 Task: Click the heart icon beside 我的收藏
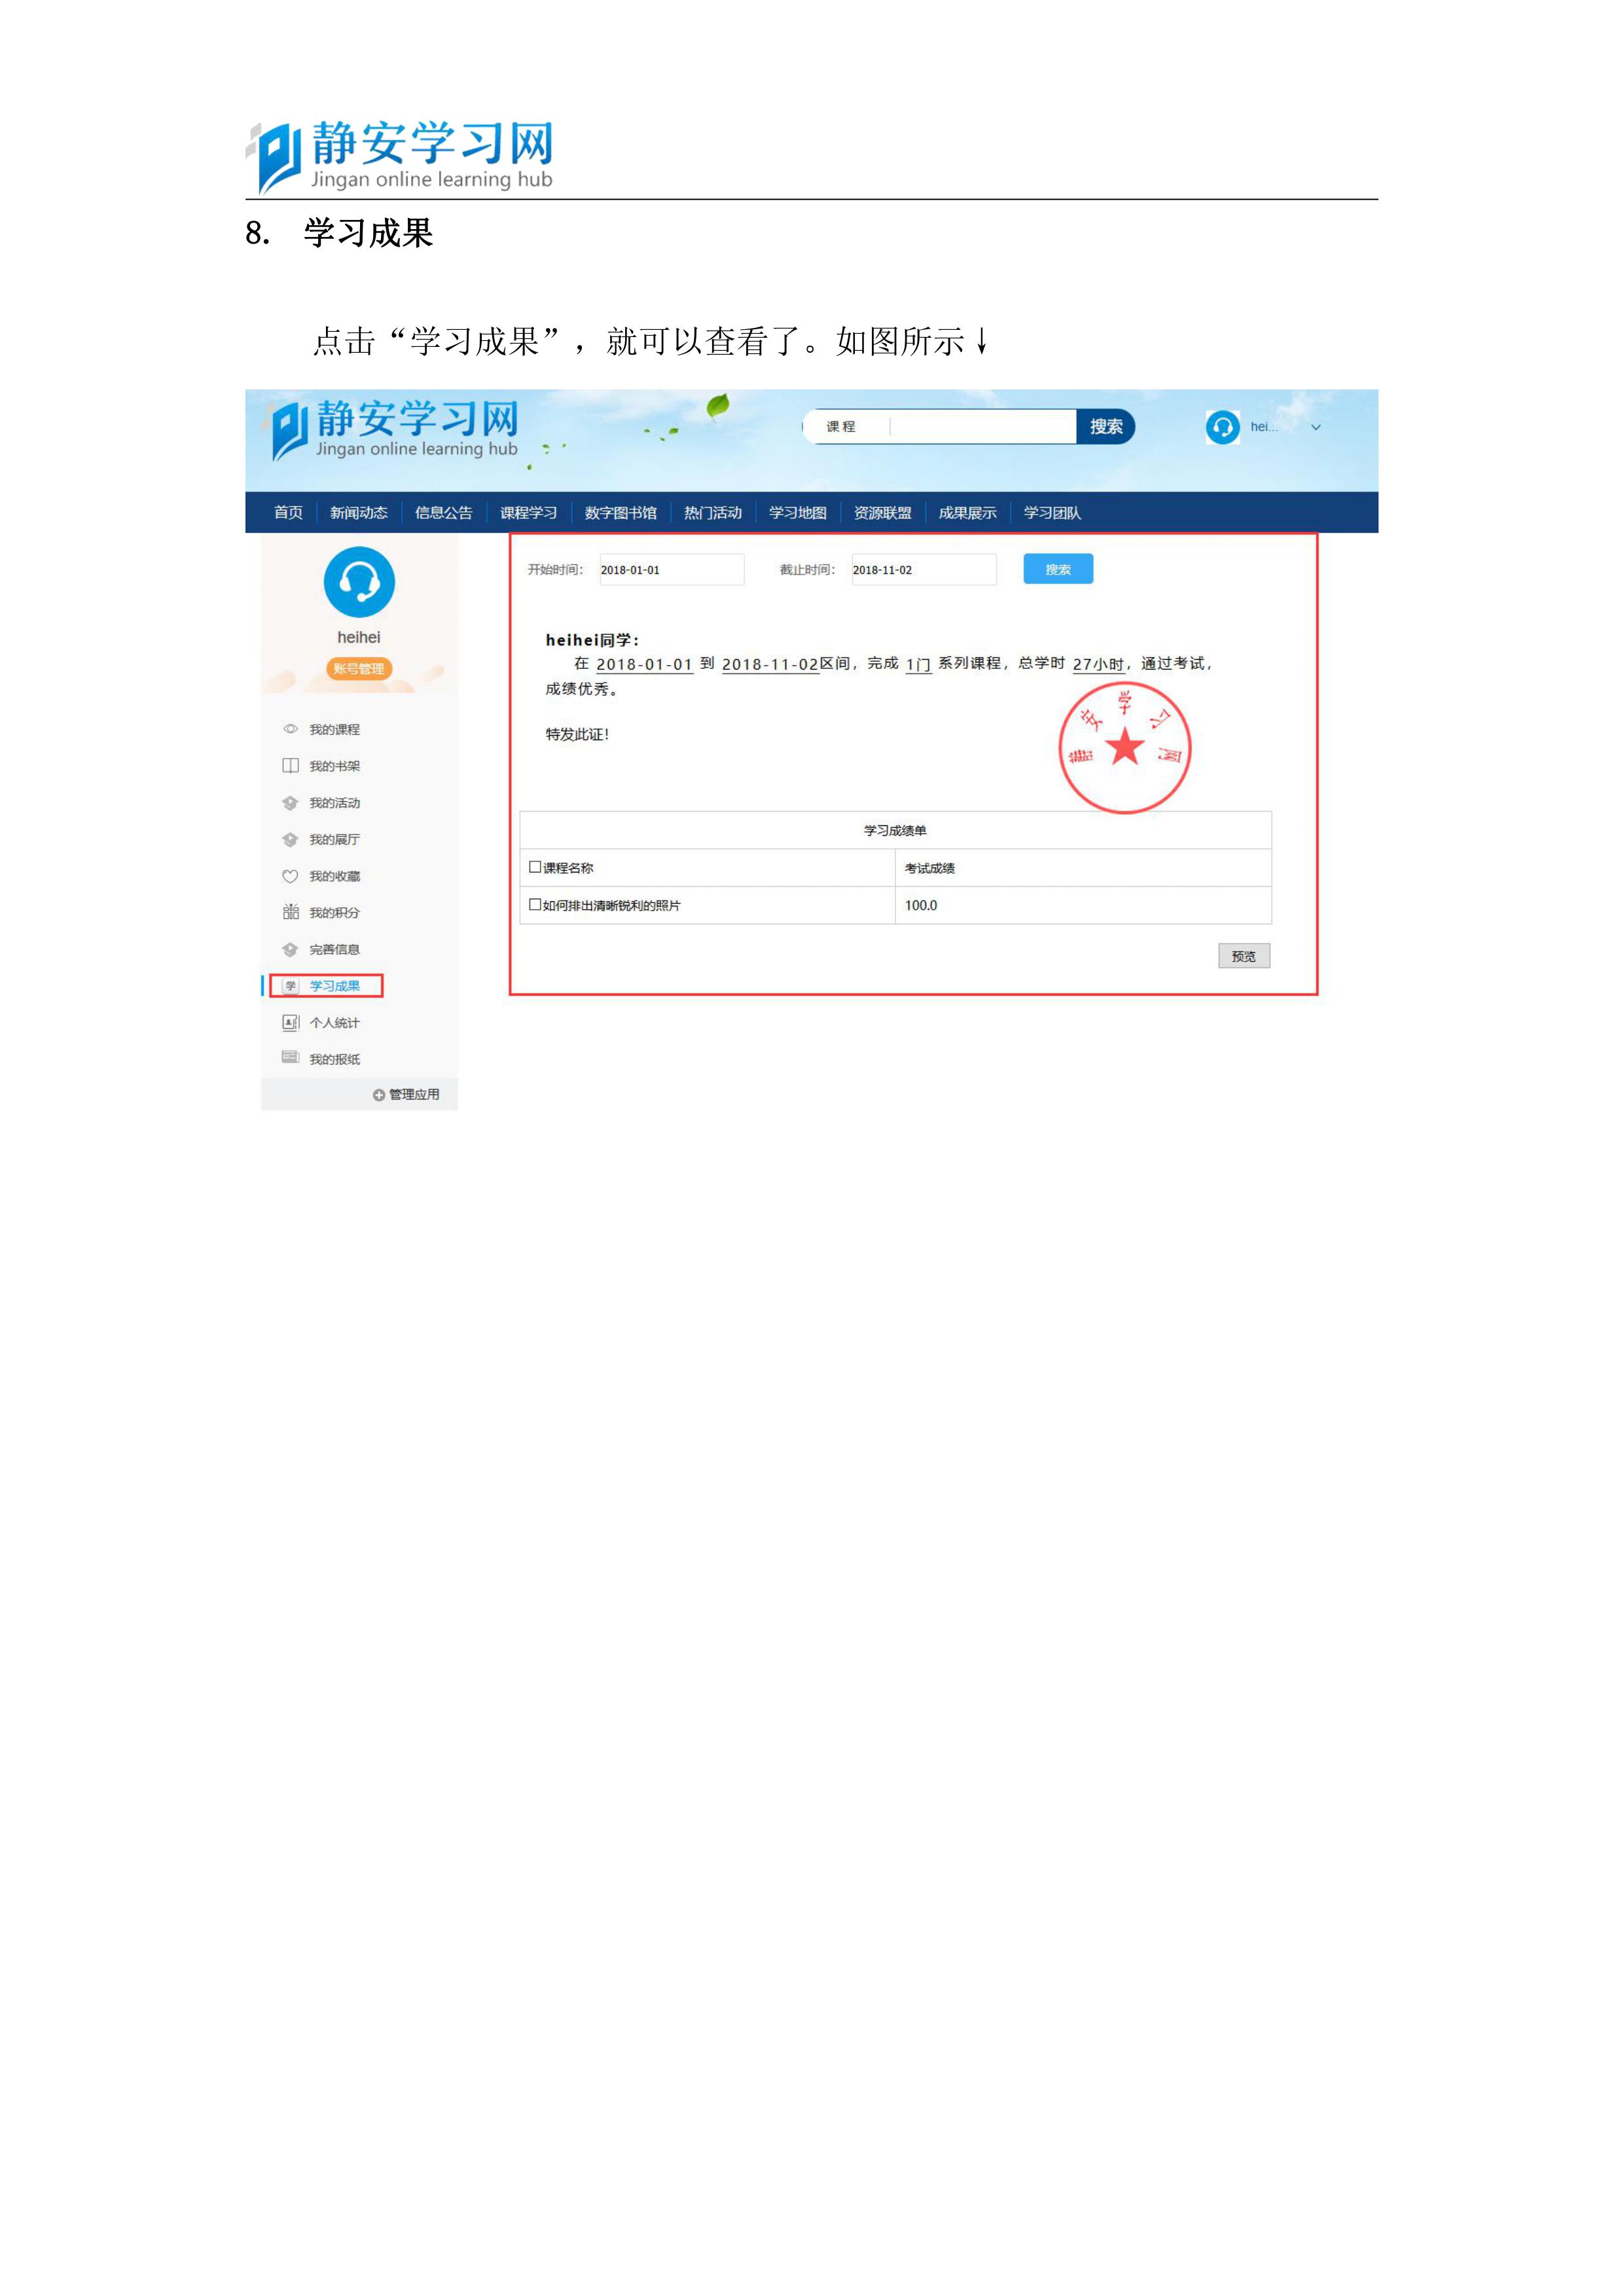coord(290,876)
